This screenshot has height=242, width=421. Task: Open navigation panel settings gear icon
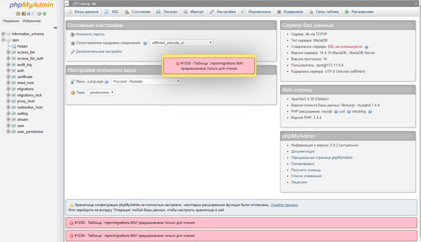[39, 14]
